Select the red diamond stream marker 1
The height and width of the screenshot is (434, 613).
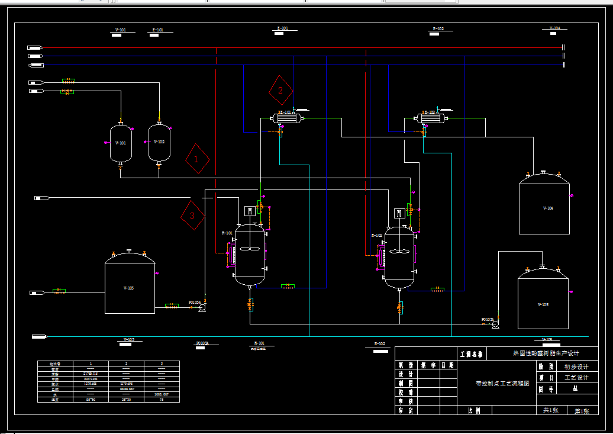pyautogui.click(x=198, y=159)
